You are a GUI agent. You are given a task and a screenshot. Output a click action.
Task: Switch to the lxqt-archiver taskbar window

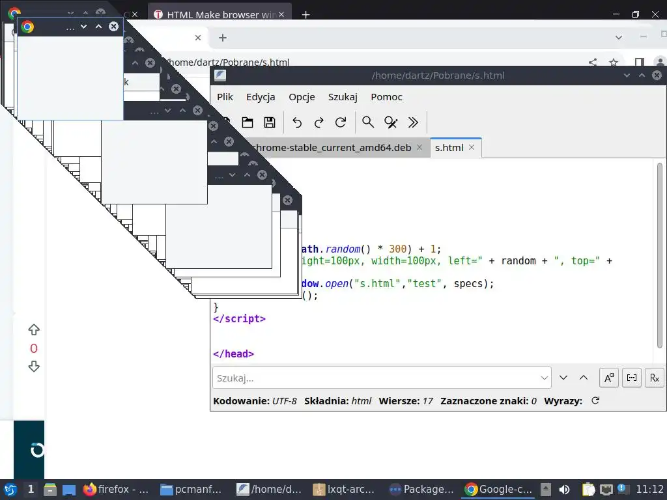pyautogui.click(x=344, y=490)
